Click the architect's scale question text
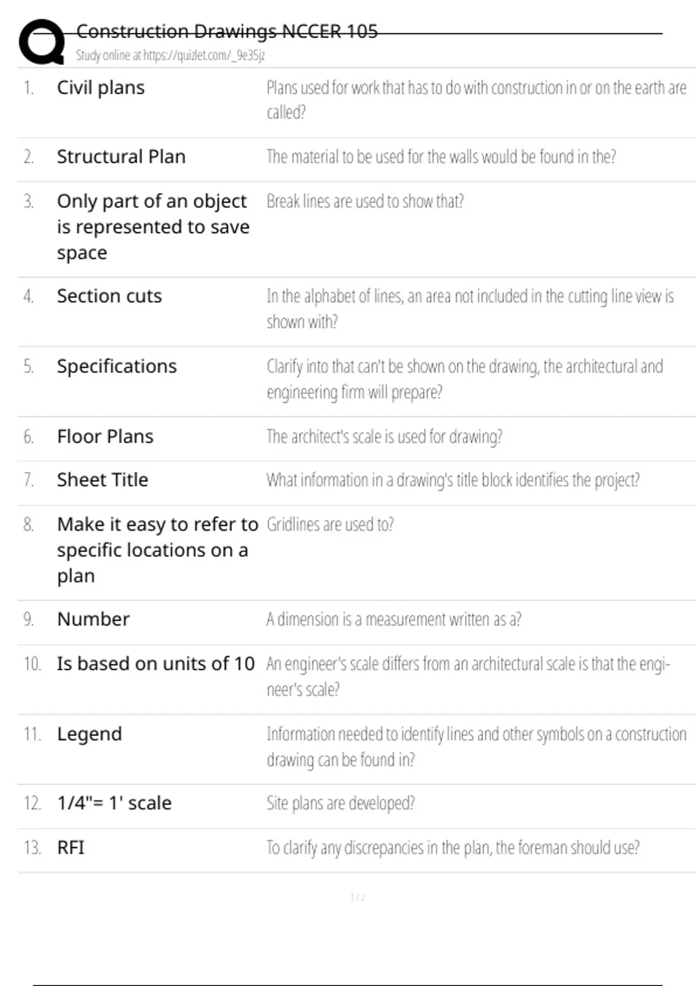The image size is (696, 986). [384, 437]
